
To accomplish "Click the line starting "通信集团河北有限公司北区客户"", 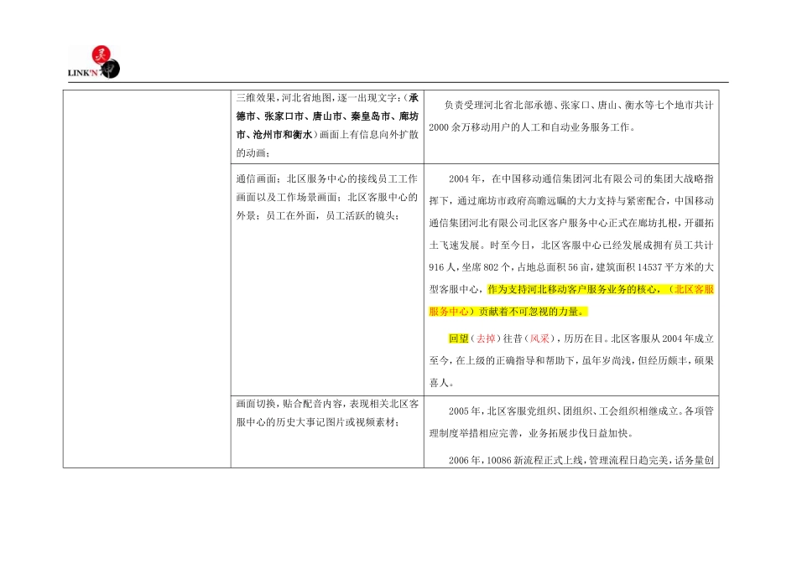I will (x=571, y=223).
